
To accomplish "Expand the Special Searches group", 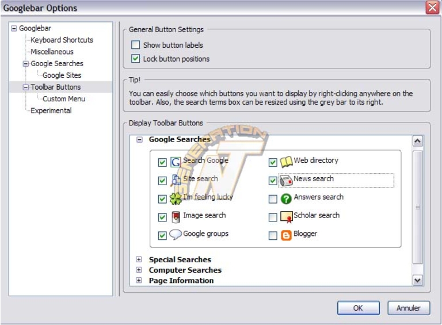I will click(139, 259).
